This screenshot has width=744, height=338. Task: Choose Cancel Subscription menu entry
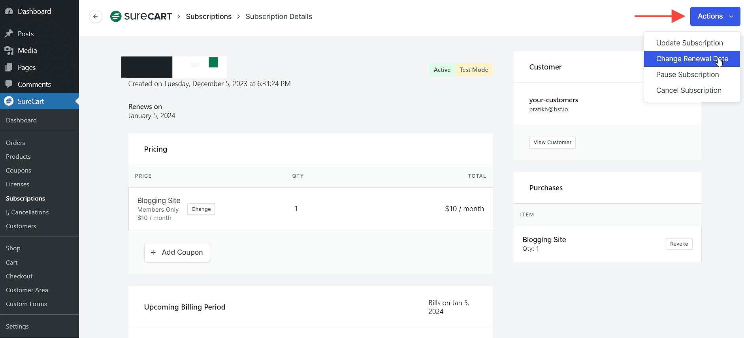click(x=688, y=90)
